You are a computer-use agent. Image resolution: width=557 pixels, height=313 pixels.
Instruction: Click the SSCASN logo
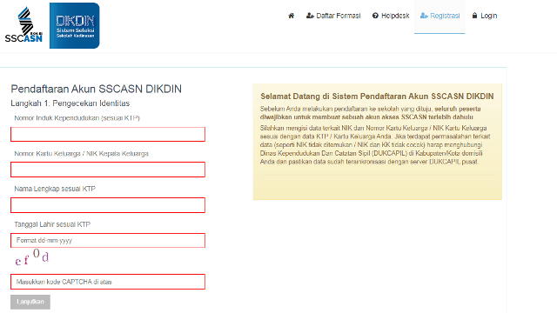[23, 25]
